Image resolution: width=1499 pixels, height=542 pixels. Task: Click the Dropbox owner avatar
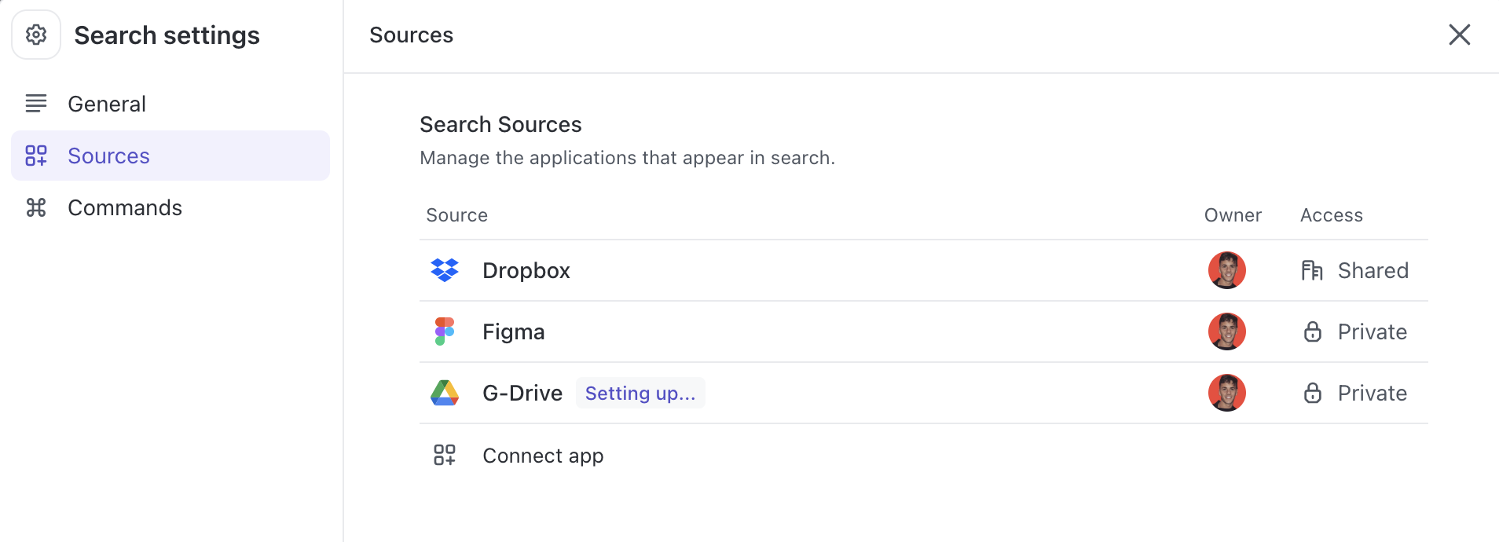click(x=1226, y=270)
